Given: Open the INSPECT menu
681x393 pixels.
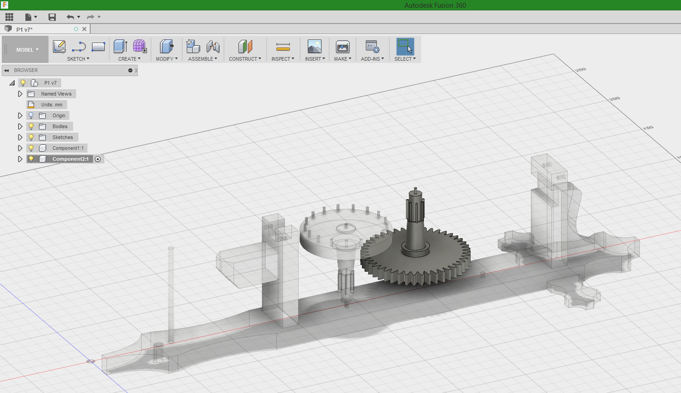Looking at the screenshot, I should [x=283, y=59].
